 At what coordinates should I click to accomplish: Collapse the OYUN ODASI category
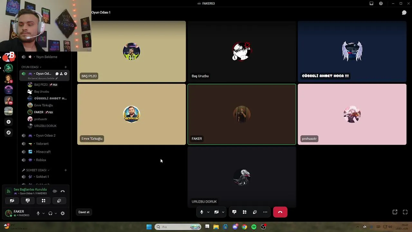click(31, 67)
